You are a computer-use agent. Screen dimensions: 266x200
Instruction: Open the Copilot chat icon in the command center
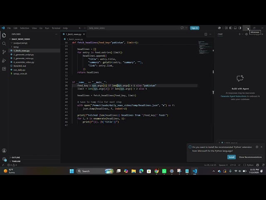[x=182, y=28]
